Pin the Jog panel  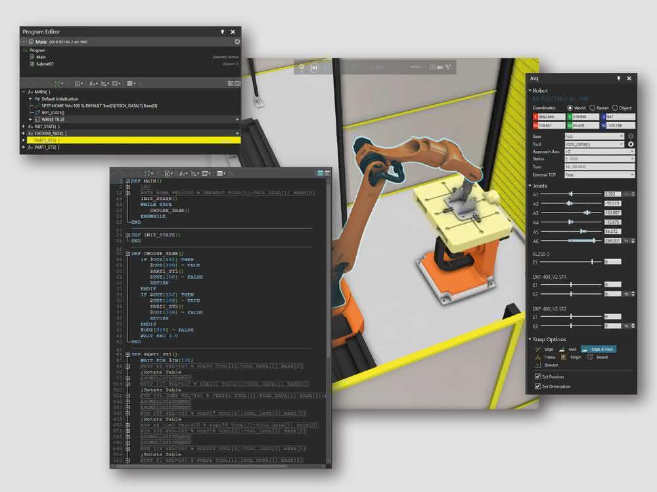point(618,78)
